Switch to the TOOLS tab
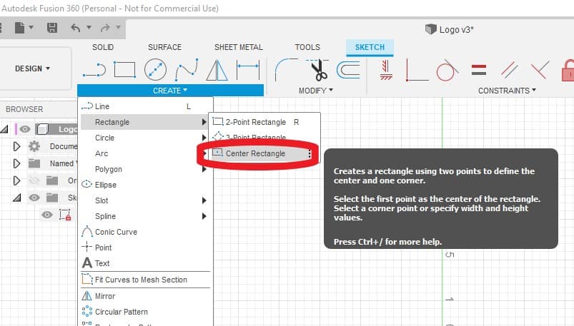 click(x=307, y=47)
